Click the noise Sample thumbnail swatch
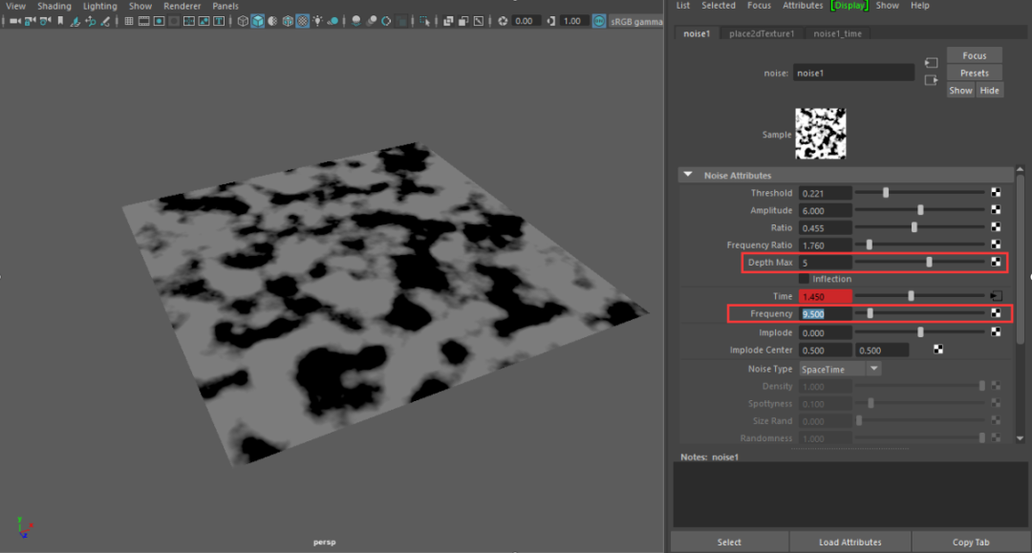Screen dimensions: 1032x553 [821, 134]
